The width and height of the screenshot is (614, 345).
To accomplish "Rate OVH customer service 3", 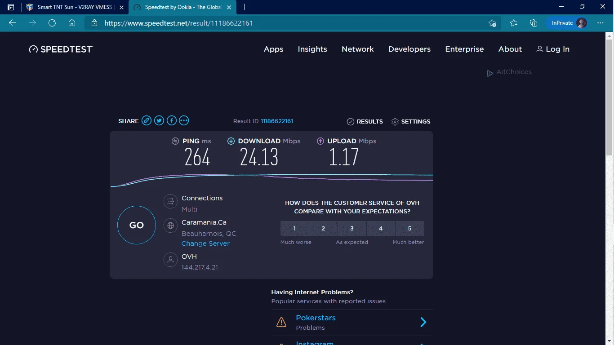I will pyautogui.click(x=352, y=228).
